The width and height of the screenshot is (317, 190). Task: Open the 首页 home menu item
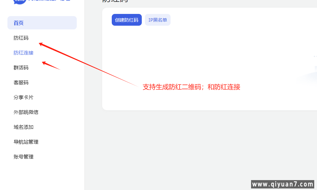[x=19, y=23]
